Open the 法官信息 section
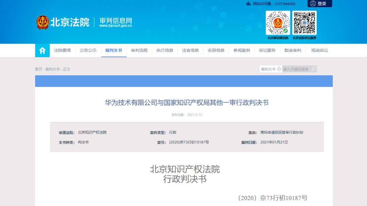This screenshot has width=367, height=206. (190, 51)
